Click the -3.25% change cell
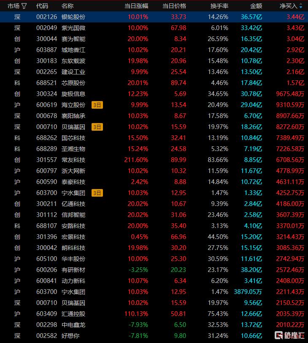This screenshot has height=343, width=308. 138,270
